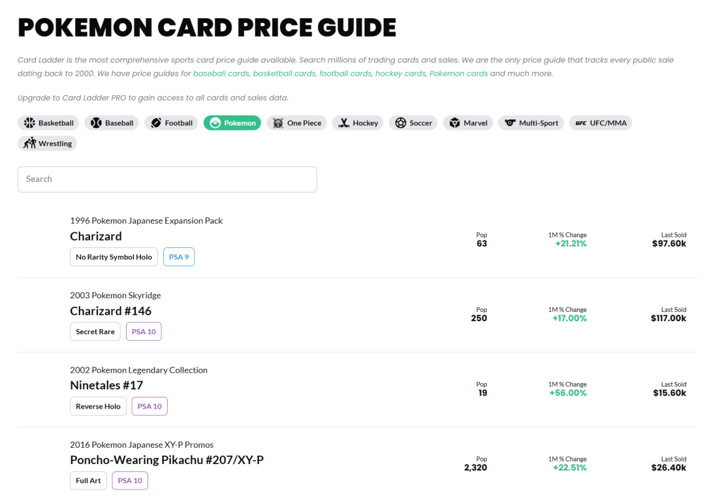Click the card search field

pyautogui.click(x=167, y=180)
